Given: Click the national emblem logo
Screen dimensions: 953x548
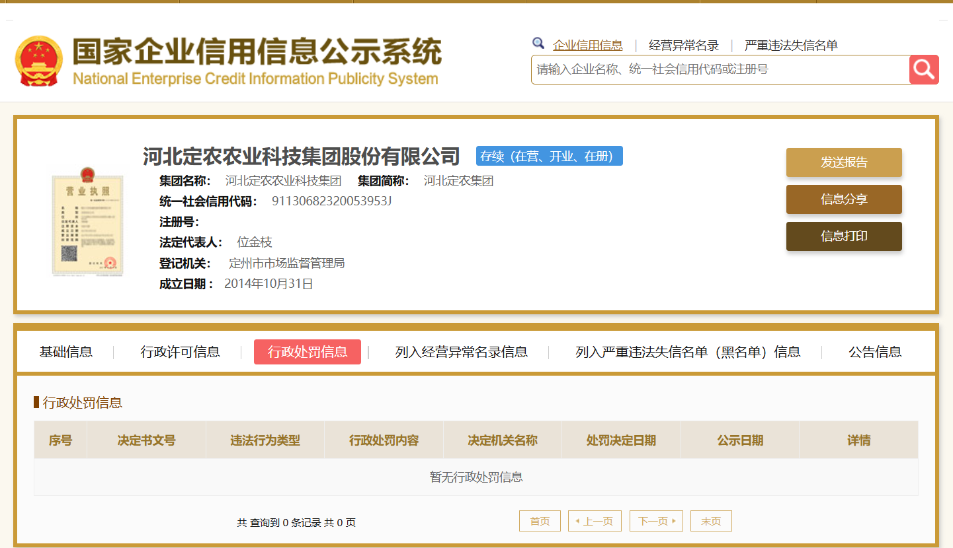Looking at the screenshot, I should 38,61.
